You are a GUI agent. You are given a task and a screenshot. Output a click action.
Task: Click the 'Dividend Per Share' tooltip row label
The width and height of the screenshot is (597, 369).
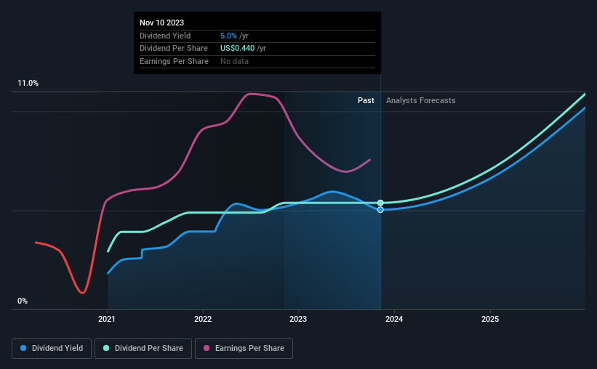coord(174,49)
